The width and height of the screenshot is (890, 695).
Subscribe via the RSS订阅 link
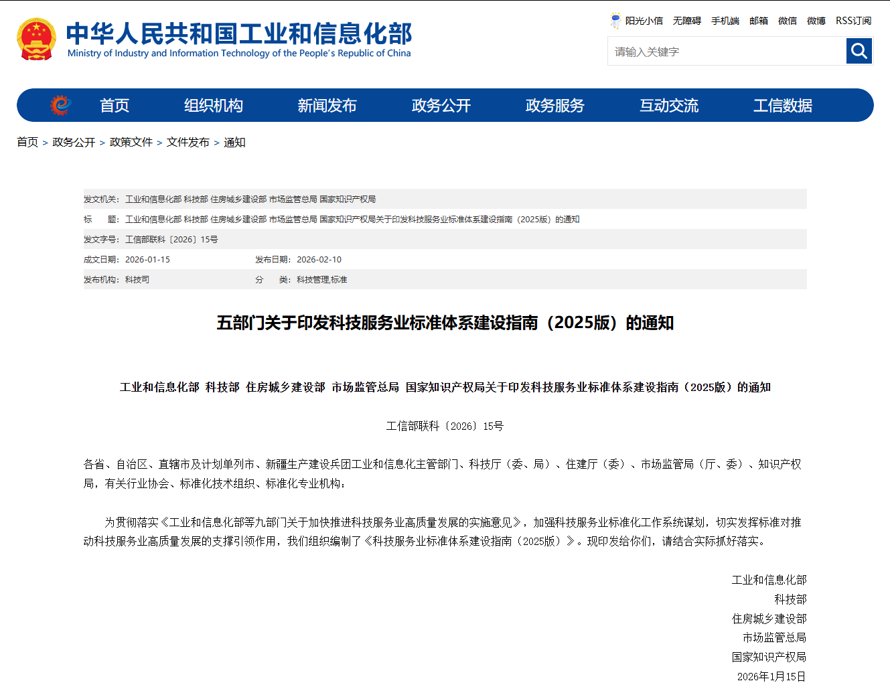[853, 21]
